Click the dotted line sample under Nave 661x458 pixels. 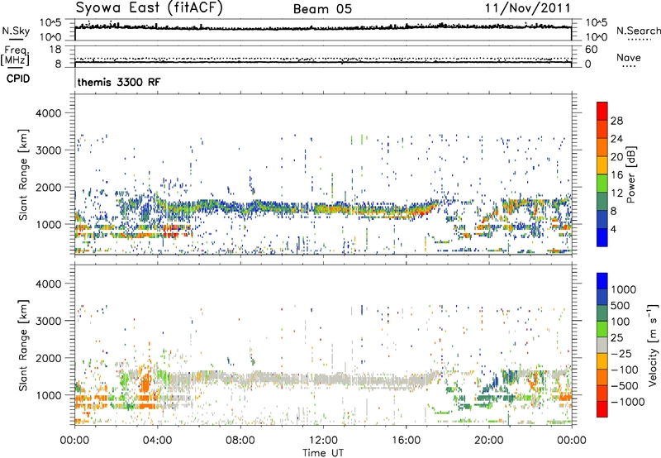pyautogui.click(x=629, y=66)
